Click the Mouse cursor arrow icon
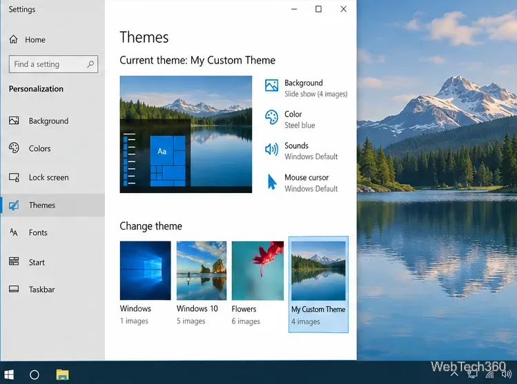The height and width of the screenshot is (384, 517). coord(272,182)
